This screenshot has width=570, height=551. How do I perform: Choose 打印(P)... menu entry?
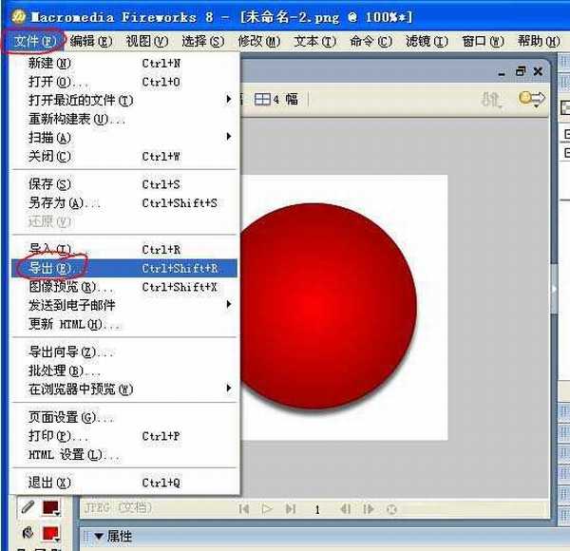tap(124, 436)
